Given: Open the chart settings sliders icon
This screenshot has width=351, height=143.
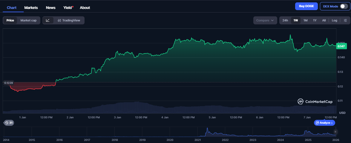Looking at the screenshot, I should [345, 21].
